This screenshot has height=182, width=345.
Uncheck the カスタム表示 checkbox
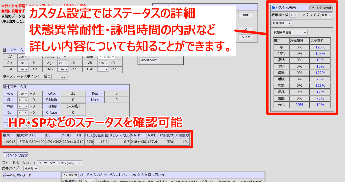click(x=273, y=8)
